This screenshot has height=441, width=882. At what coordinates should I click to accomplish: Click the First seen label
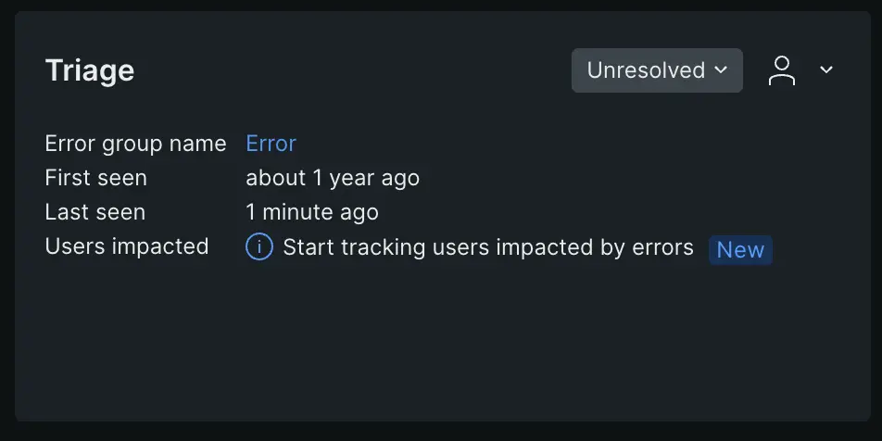(95, 178)
